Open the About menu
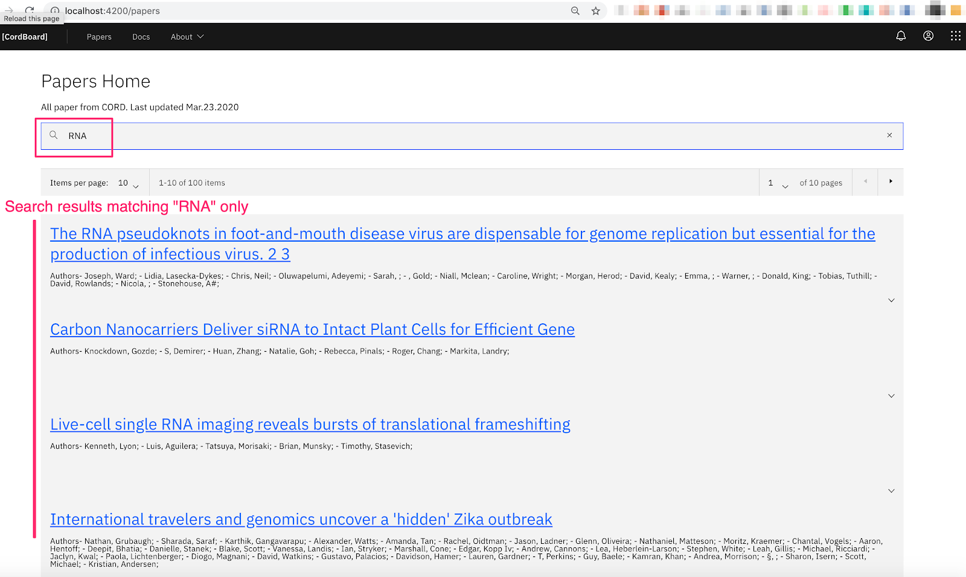Viewport: 966px width, 577px height. pos(187,37)
